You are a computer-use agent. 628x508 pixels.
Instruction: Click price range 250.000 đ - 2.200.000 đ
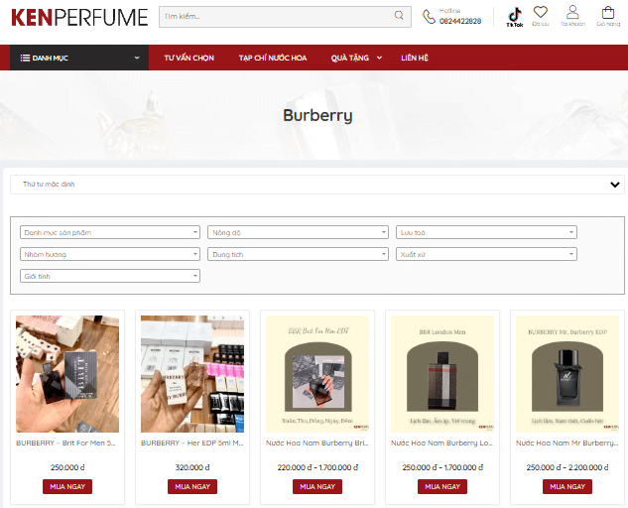point(567,467)
